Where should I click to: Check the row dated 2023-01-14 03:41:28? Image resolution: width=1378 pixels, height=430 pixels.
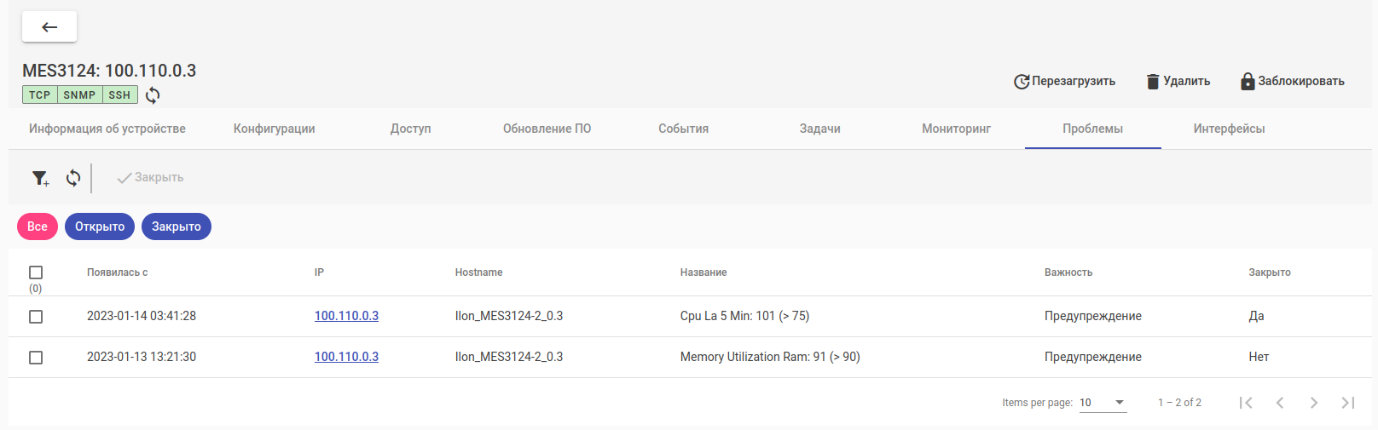pyautogui.click(x=36, y=317)
